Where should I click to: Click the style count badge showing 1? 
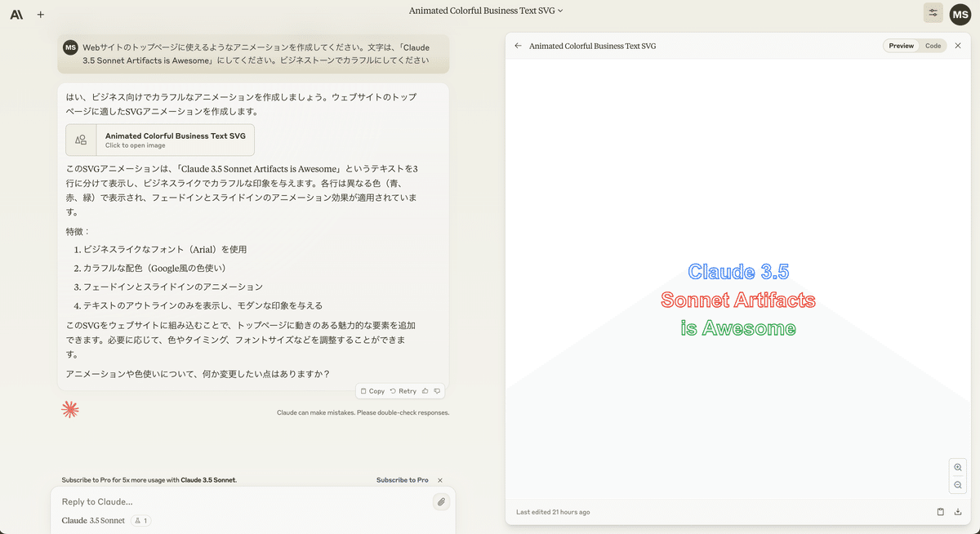point(141,520)
